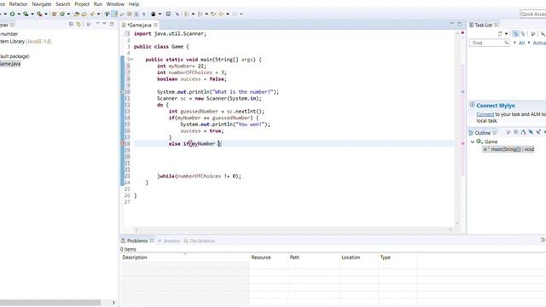Click the New Java Package icon
546x307 pixels.
[x=55, y=14]
